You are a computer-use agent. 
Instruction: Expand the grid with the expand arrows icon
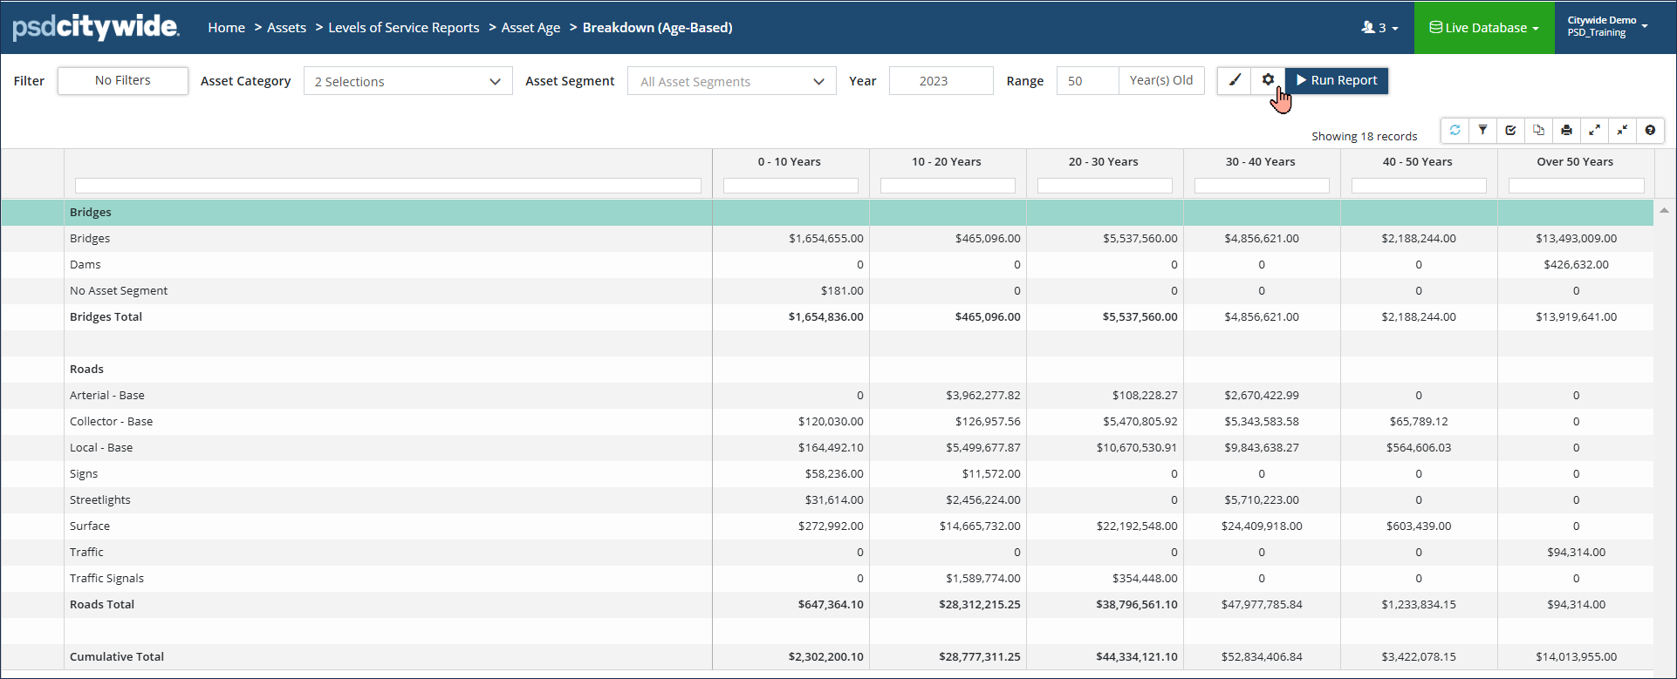(1594, 131)
